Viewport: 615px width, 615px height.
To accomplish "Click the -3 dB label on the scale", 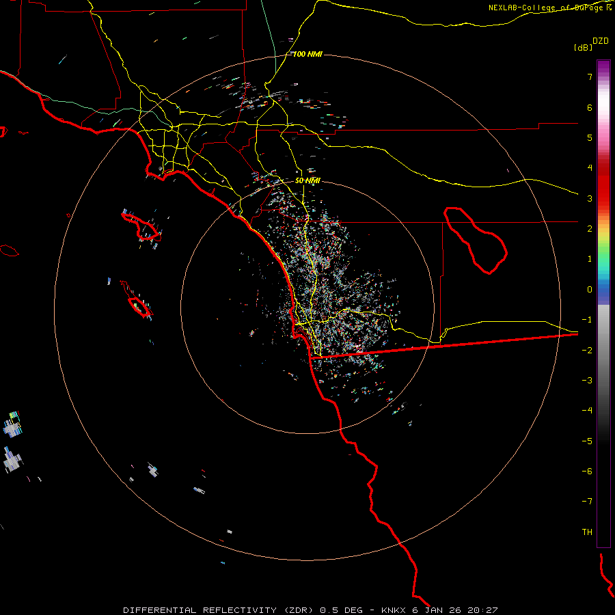I will point(587,381).
